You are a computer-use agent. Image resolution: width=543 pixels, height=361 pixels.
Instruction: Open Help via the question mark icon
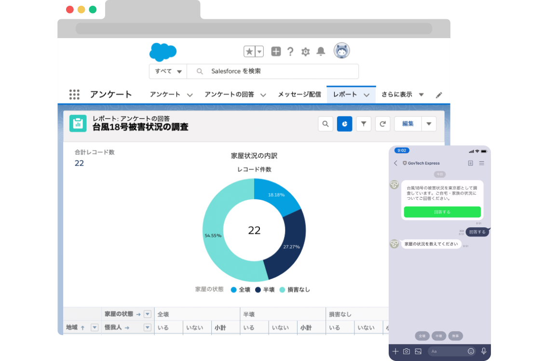tap(290, 51)
